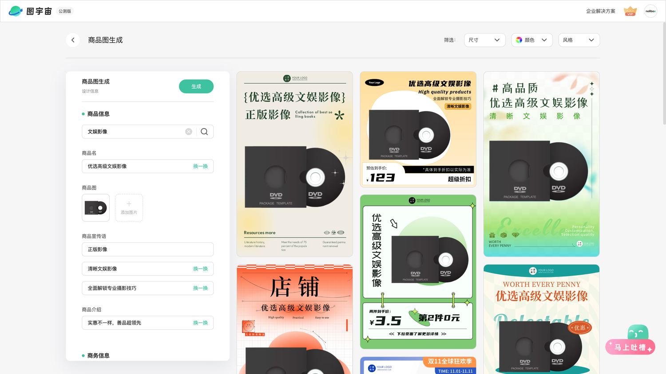Click the page vertical scrollbar

[664, 73]
